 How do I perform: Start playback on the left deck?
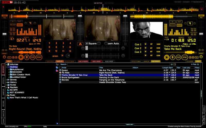[21, 57]
